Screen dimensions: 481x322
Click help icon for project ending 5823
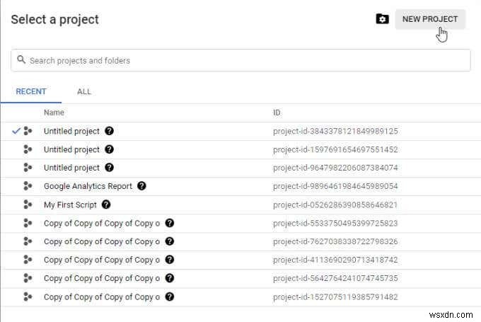click(169, 223)
